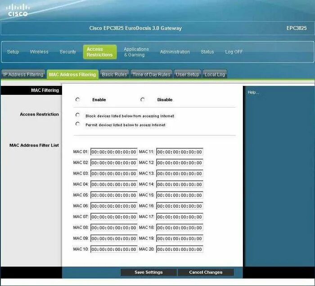Switch to User Setup tab
The image size is (315, 286).
188,75
